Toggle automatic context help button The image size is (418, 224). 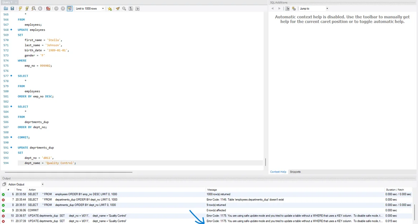tap(294, 9)
